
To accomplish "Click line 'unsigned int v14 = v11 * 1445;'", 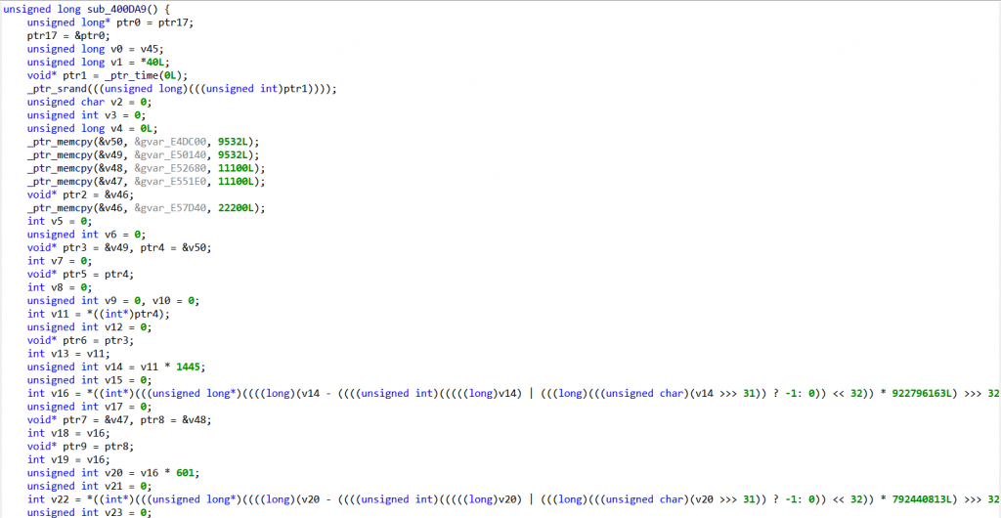I will 117,367.
